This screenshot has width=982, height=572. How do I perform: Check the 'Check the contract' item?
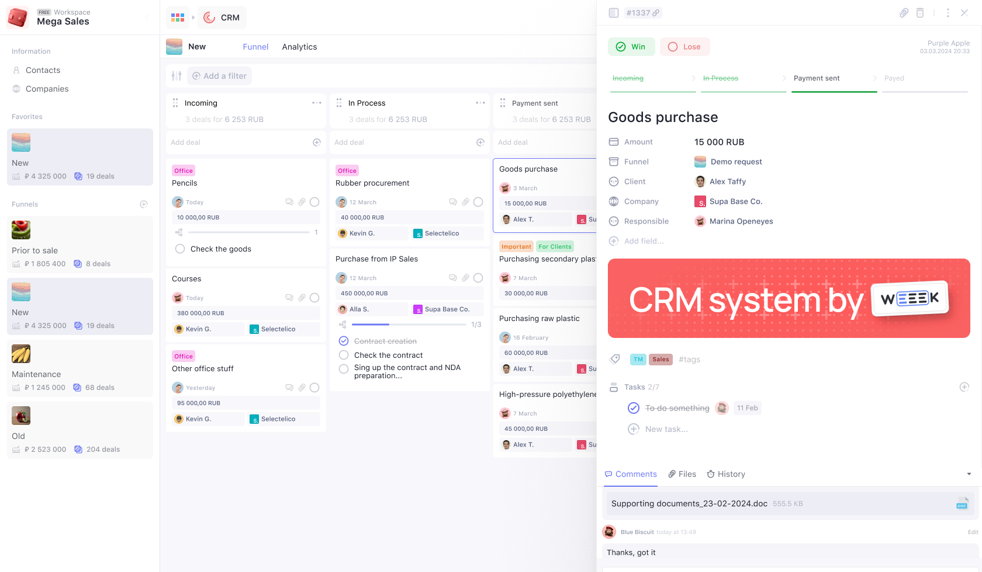343,355
